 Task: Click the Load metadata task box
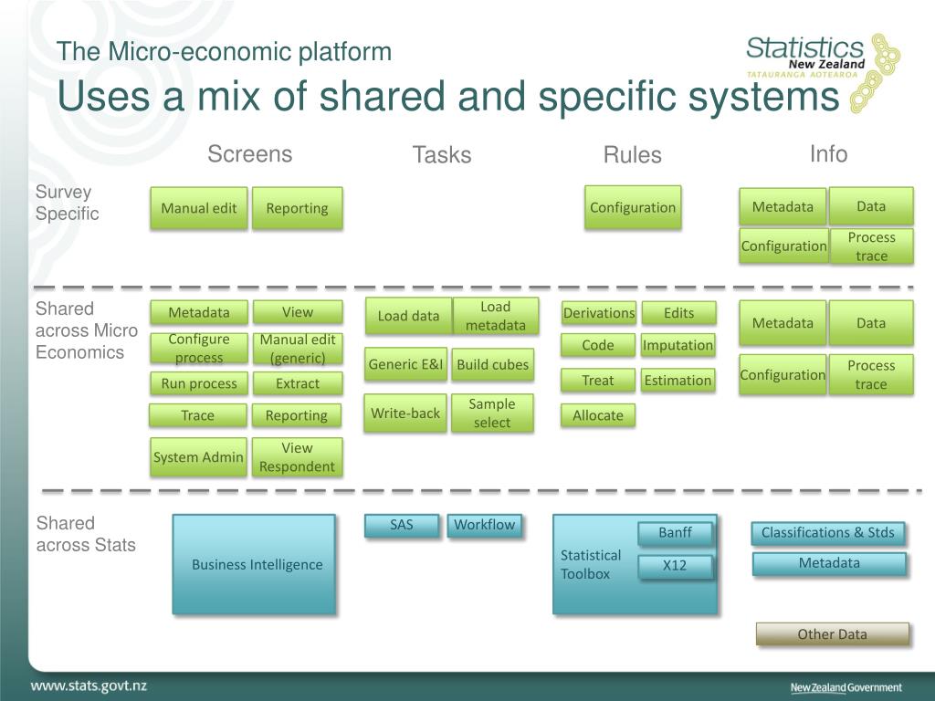[496, 316]
